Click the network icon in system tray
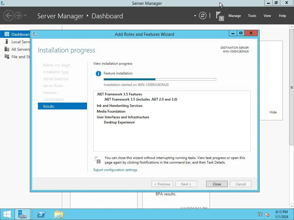 [x=260, y=214]
